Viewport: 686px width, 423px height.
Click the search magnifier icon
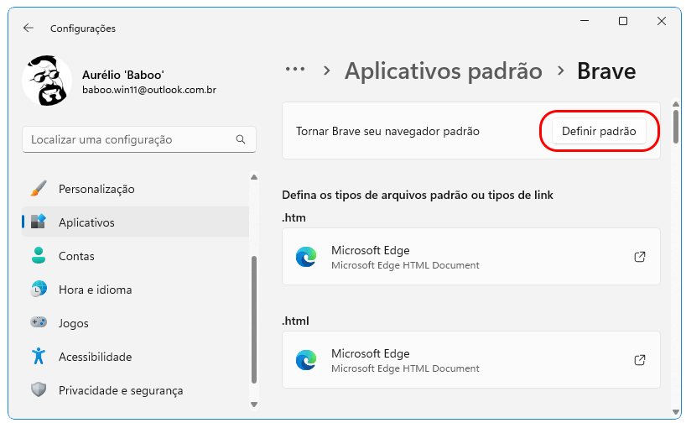(241, 139)
